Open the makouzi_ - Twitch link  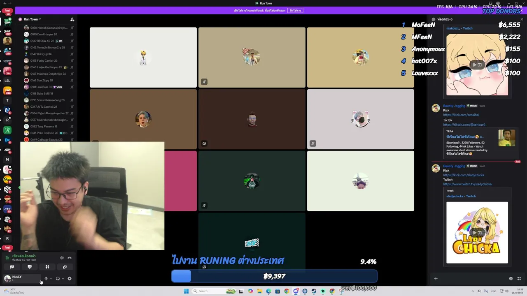459,28
